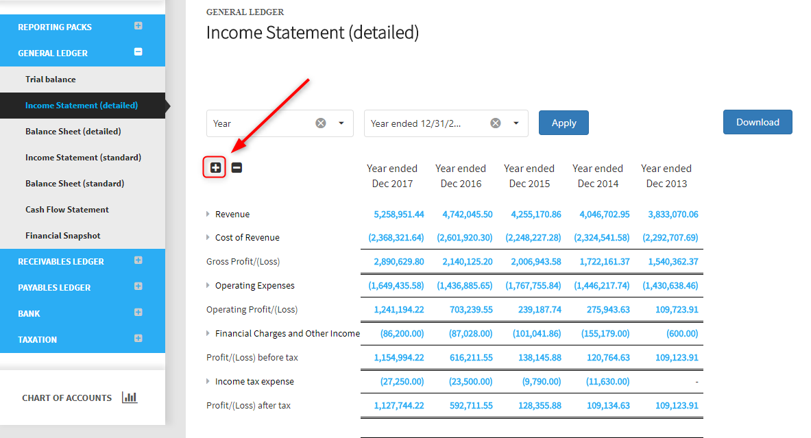Expand the Revenue row triangle

tap(208, 214)
